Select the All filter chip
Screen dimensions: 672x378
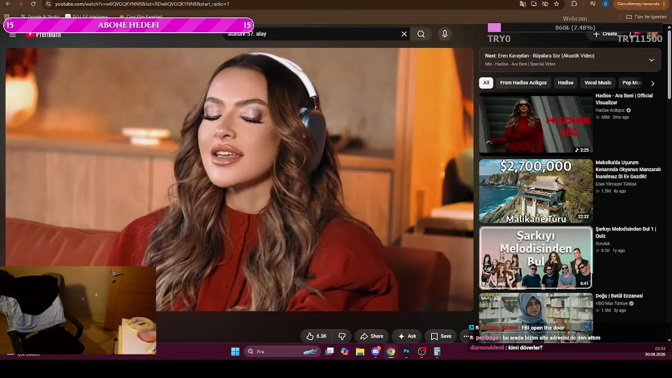pos(486,83)
